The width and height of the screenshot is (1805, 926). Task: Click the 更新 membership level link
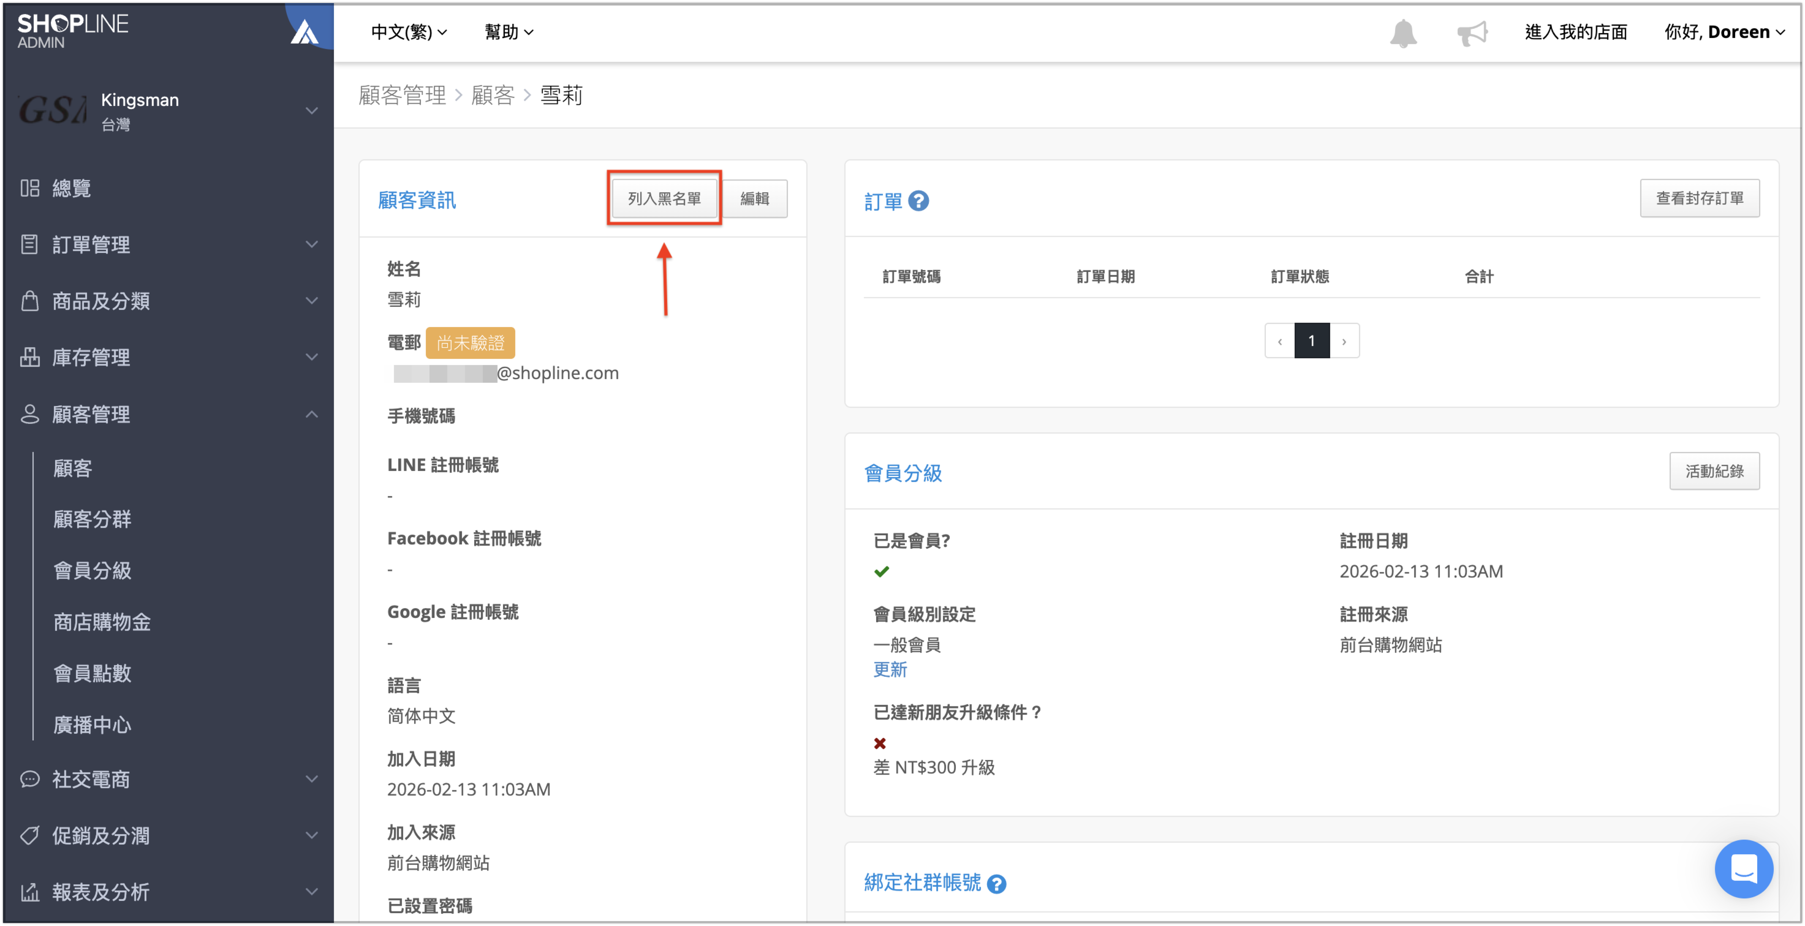point(890,670)
